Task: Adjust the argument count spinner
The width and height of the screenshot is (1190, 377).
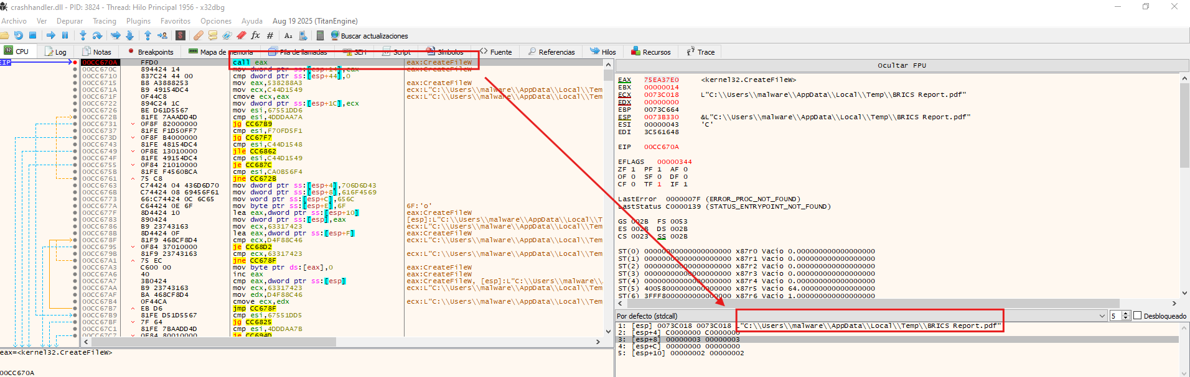Action: click(x=1125, y=316)
